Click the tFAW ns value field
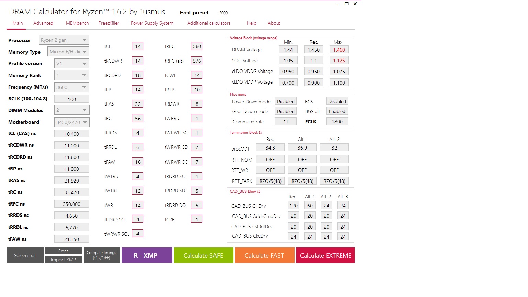 pyautogui.click(x=72, y=239)
